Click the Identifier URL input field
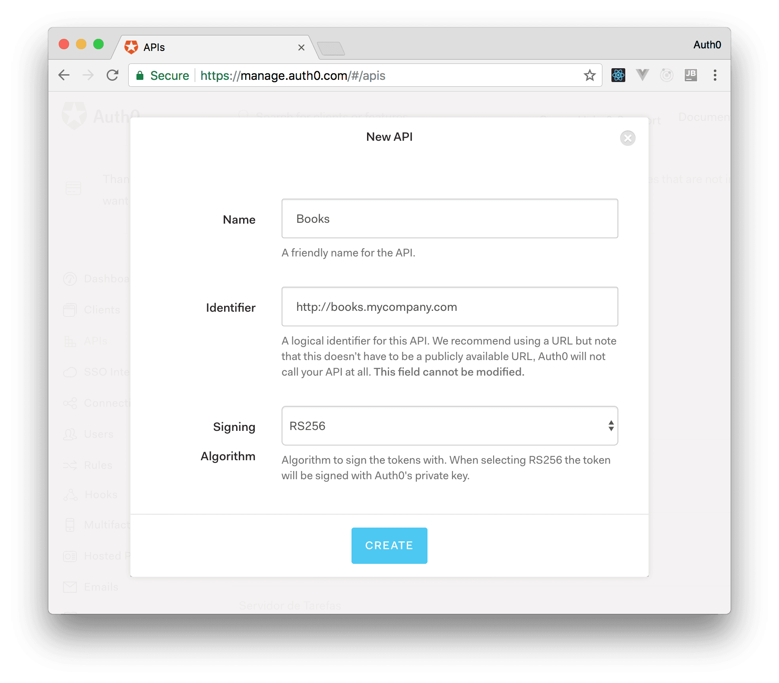 (x=450, y=307)
